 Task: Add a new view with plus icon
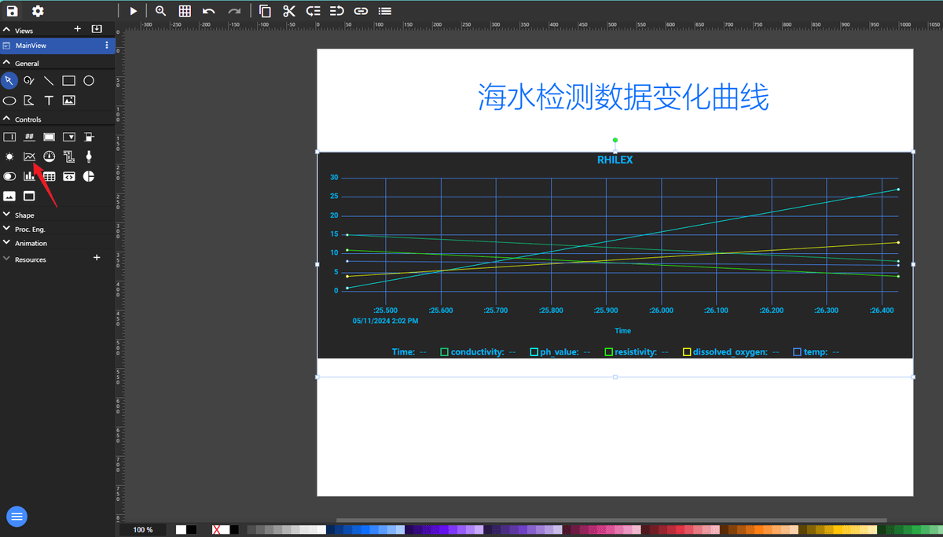77,29
